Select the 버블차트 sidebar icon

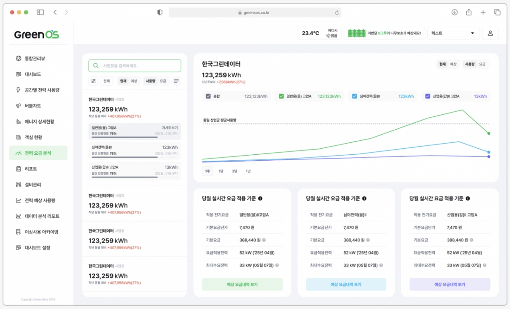click(x=33, y=105)
